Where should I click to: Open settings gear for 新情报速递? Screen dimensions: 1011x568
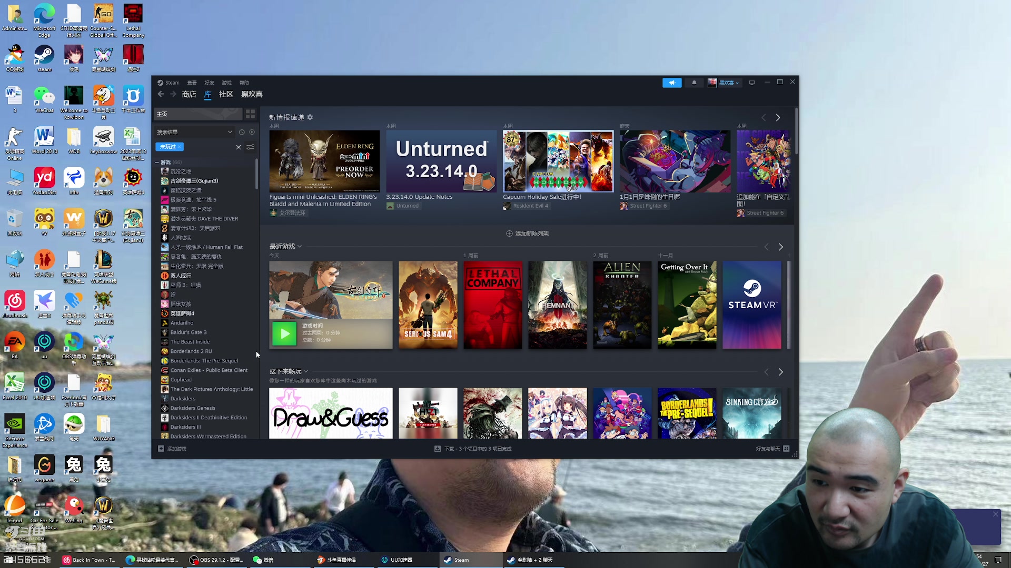click(x=310, y=117)
